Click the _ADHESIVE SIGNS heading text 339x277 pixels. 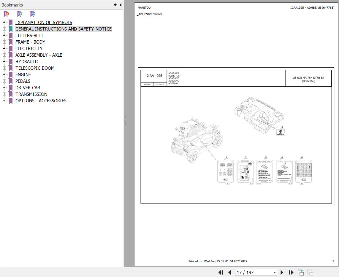click(150, 14)
